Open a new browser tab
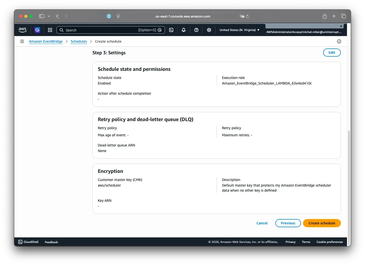The image size is (365, 265). click(x=334, y=16)
